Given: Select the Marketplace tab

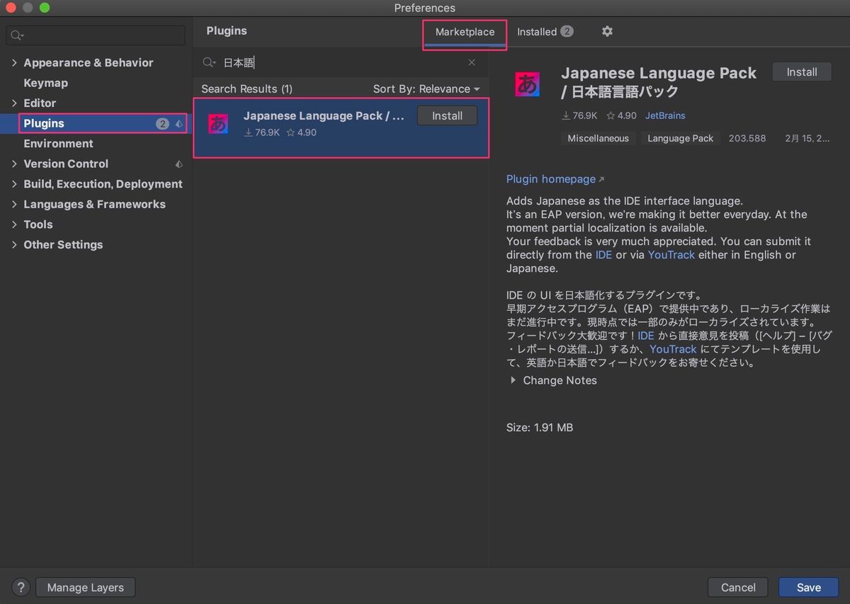Looking at the screenshot, I should click(x=465, y=31).
